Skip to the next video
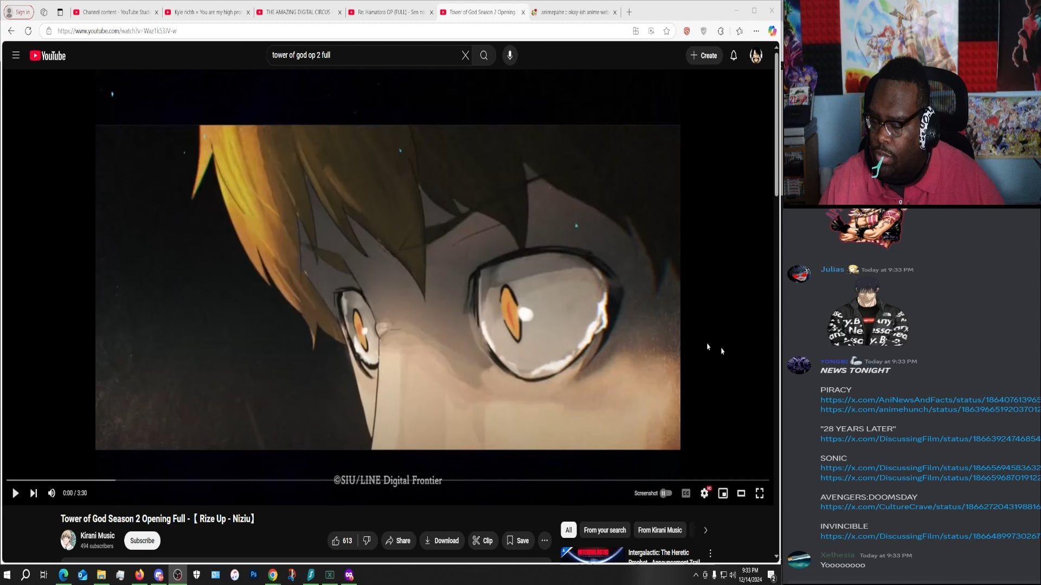Image resolution: width=1041 pixels, height=585 pixels. [34, 493]
